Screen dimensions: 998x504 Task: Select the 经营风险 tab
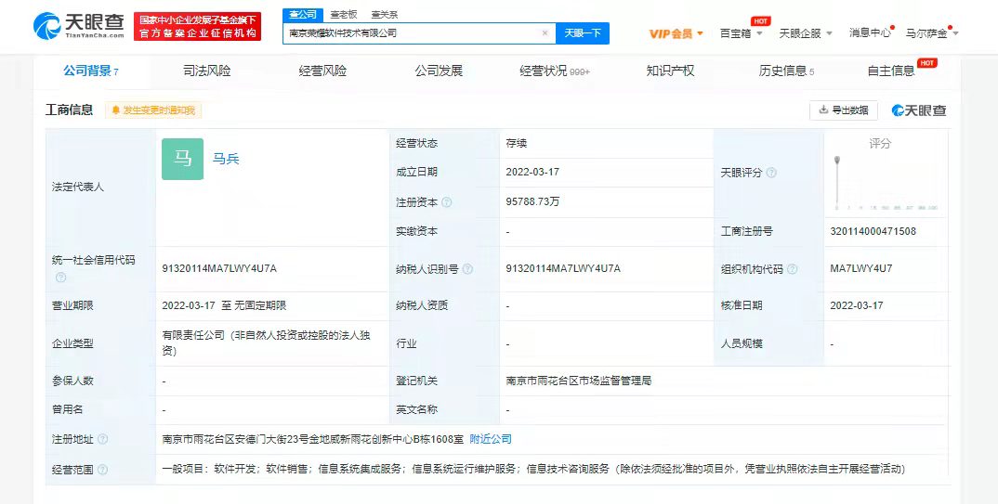[x=322, y=71]
